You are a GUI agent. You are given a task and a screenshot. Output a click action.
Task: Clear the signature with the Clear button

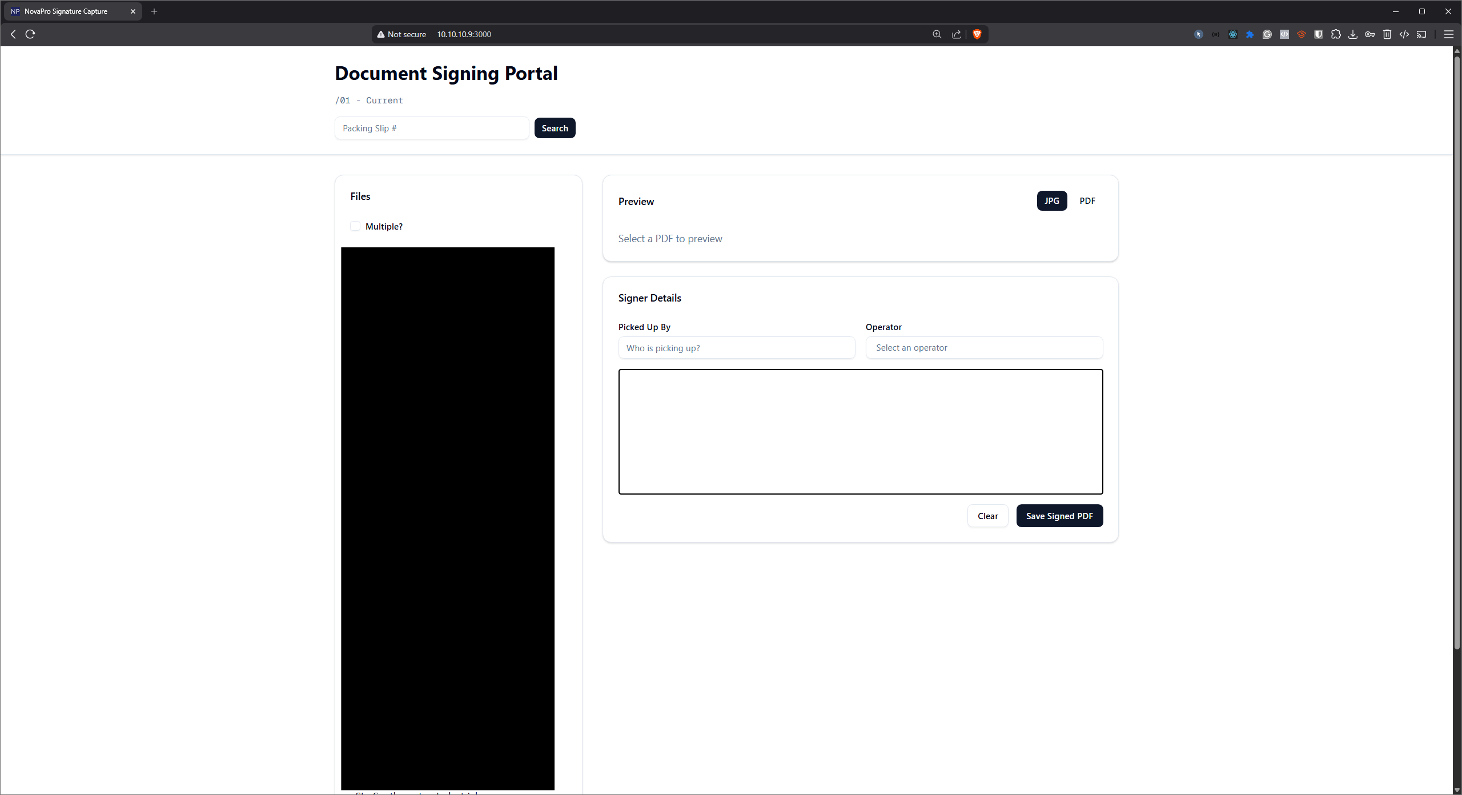pyautogui.click(x=987, y=516)
